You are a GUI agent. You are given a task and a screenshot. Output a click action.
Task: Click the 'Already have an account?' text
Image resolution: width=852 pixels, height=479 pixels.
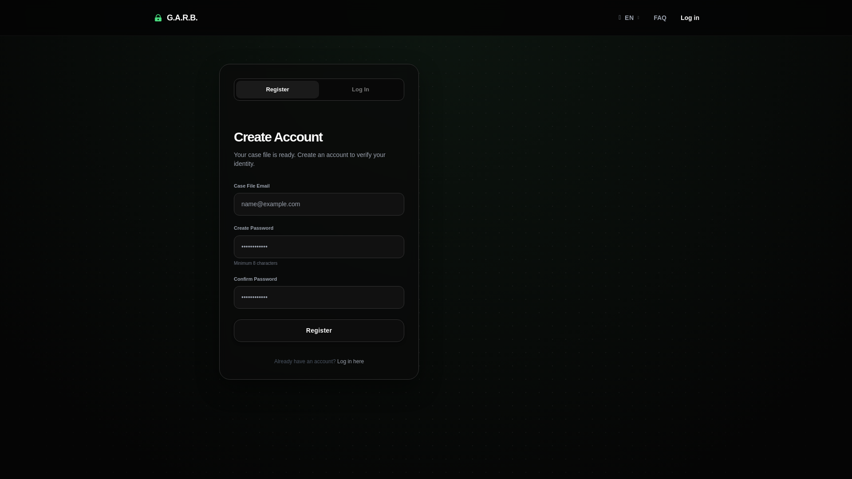click(x=305, y=361)
